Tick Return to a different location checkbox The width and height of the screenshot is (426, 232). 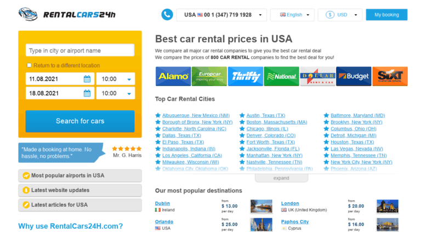click(x=29, y=65)
